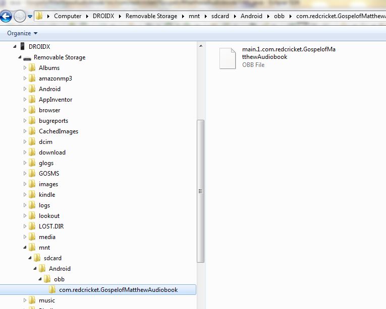Screen dimensions: 386x309
Task: Select the dcim folder
Action: (x=45, y=142)
